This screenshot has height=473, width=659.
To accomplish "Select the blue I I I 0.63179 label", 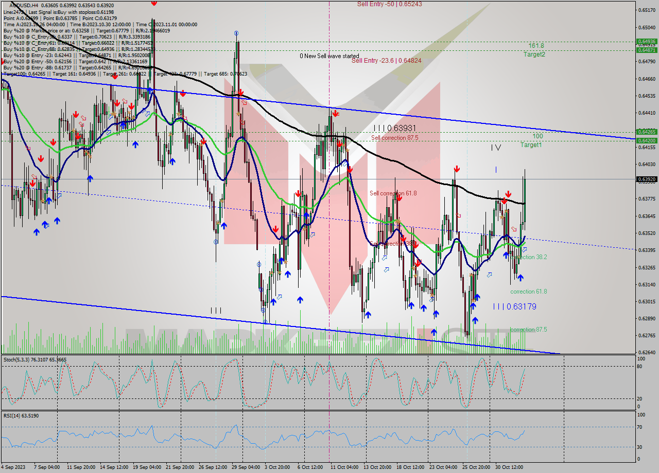I will [515, 306].
